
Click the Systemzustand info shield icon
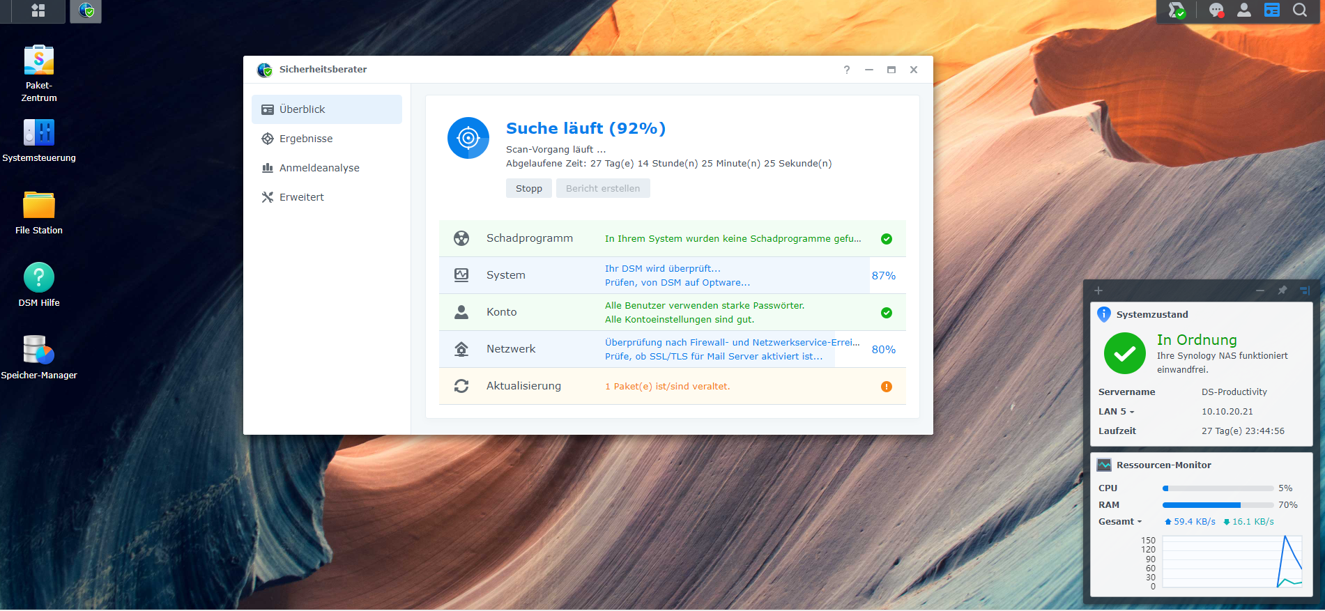(1104, 314)
